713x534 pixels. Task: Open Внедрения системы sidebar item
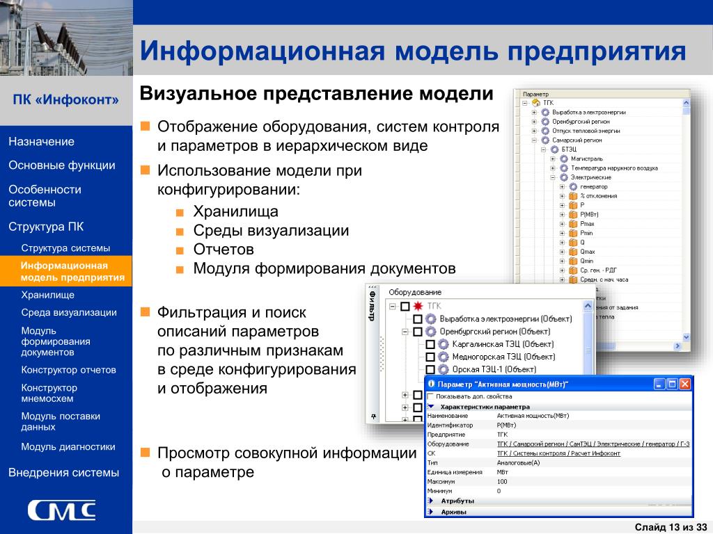(63, 473)
